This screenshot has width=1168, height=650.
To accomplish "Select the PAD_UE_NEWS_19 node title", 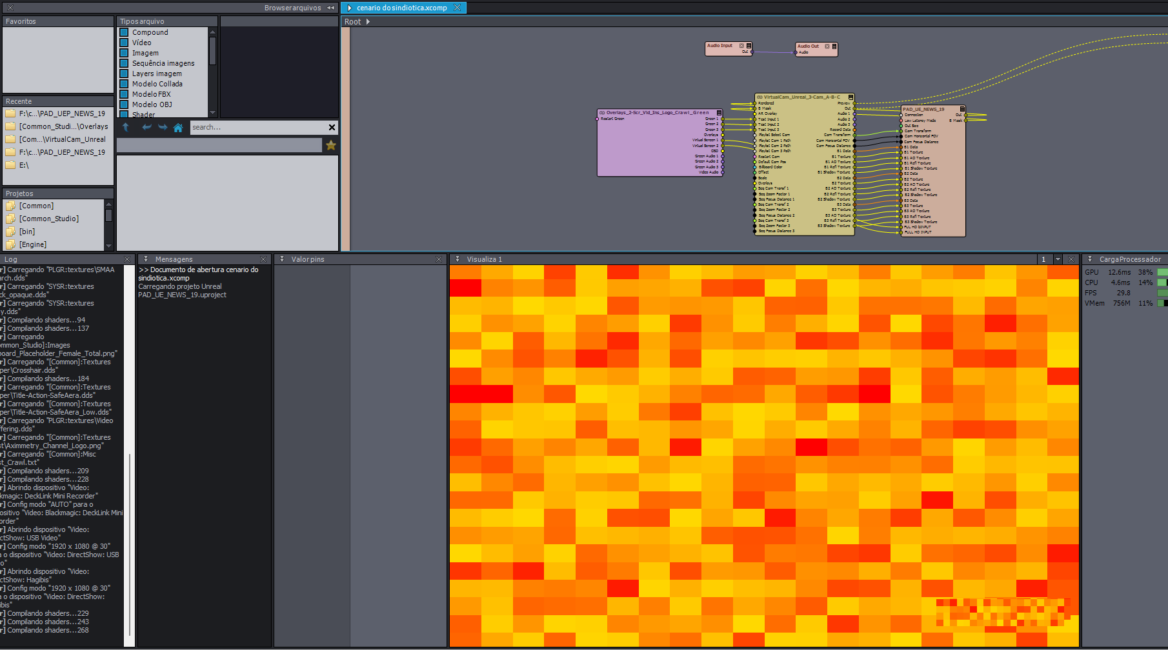I will pyautogui.click(x=923, y=109).
